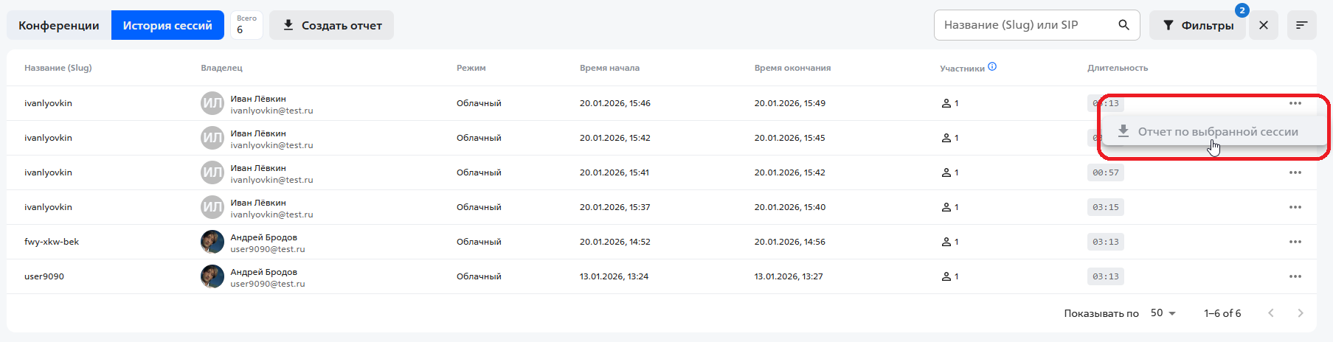Go to the next page arrow

tap(1301, 313)
